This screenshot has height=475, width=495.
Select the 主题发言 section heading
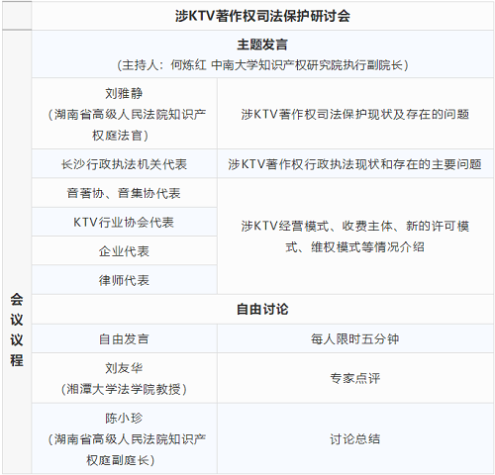tap(262, 45)
